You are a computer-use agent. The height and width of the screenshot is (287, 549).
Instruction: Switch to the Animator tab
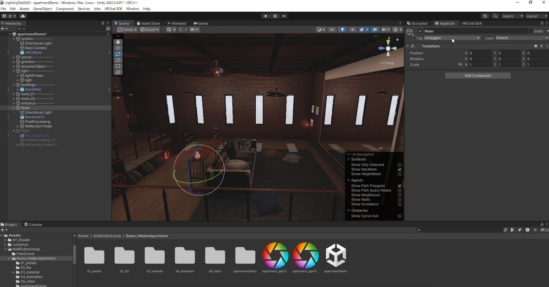tap(177, 23)
